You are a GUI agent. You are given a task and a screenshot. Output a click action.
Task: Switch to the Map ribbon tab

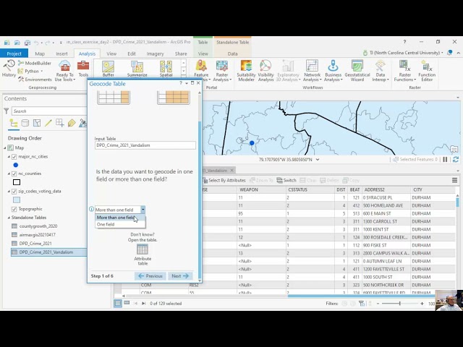pyautogui.click(x=40, y=53)
